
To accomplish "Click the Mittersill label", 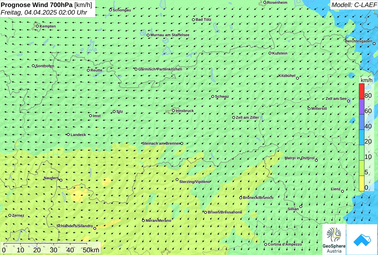I will (319, 108).
